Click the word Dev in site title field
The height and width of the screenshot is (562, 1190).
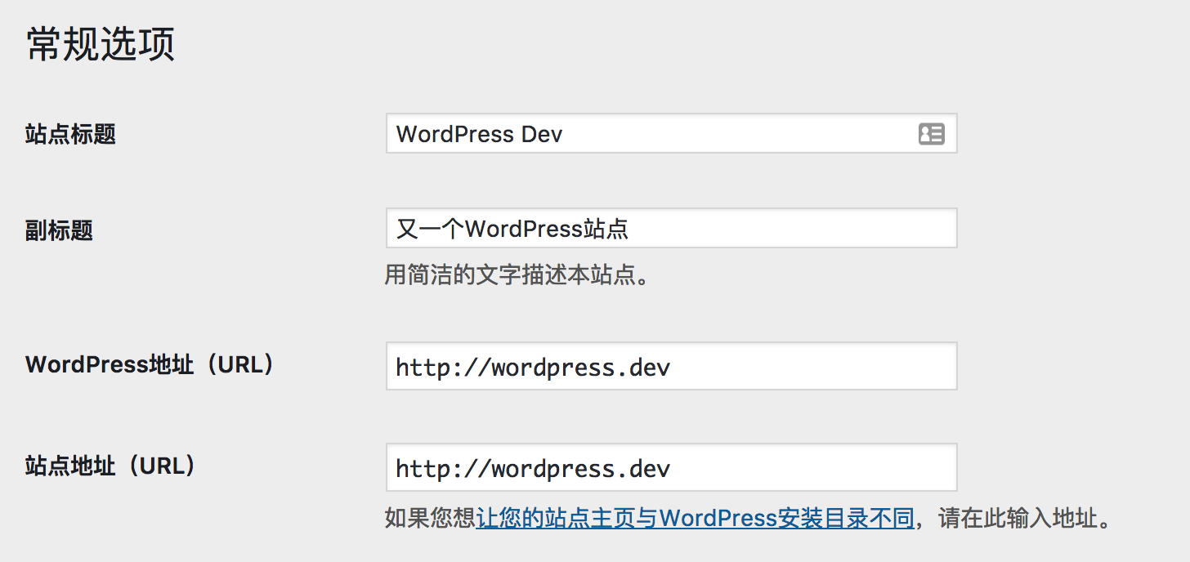point(541,134)
